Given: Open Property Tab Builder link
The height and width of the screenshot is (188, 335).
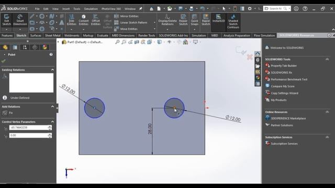Looking at the screenshot, I should [x=284, y=66].
